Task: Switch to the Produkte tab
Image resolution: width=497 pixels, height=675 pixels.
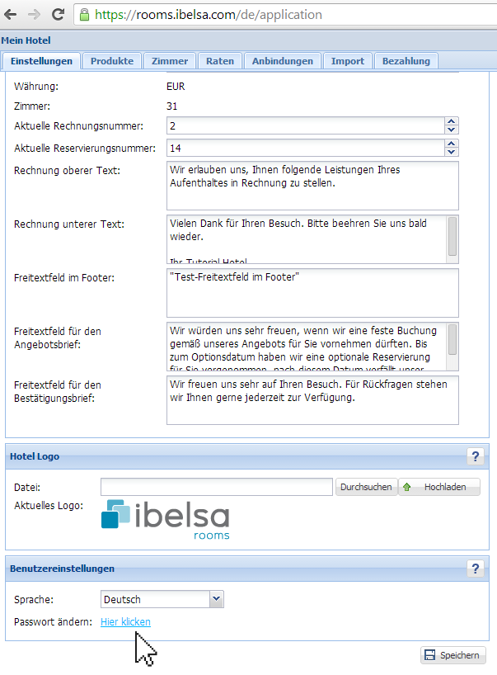Action: point(112,61)
